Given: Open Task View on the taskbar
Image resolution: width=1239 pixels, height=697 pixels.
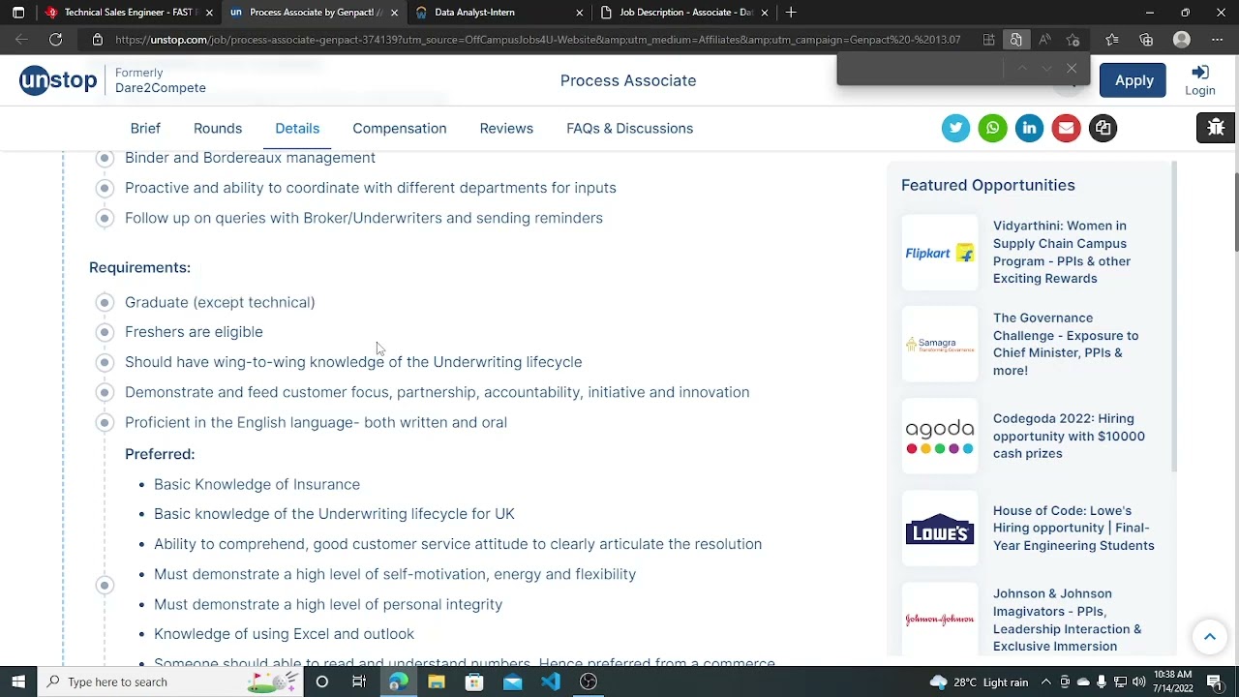Looking at the screenshot, I should coord(359,682).
